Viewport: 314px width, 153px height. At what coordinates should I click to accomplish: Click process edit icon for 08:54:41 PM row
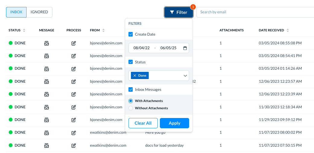tap(74, 56)
